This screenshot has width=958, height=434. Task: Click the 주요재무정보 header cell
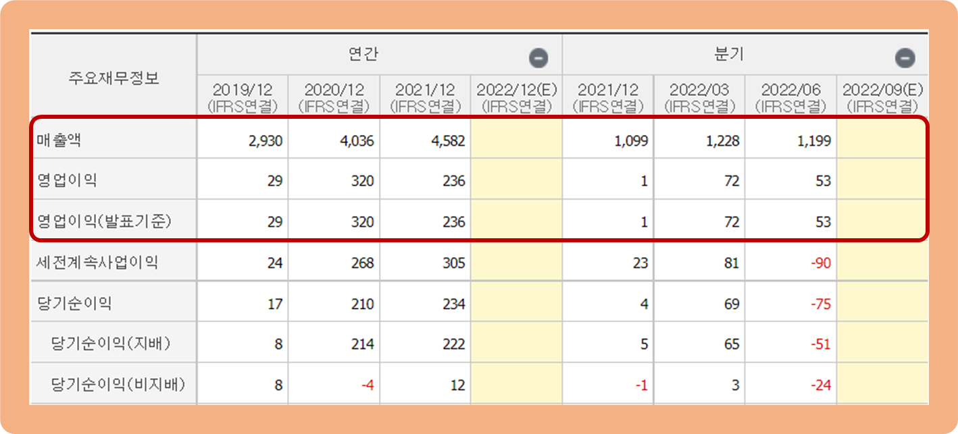point(114,78)
